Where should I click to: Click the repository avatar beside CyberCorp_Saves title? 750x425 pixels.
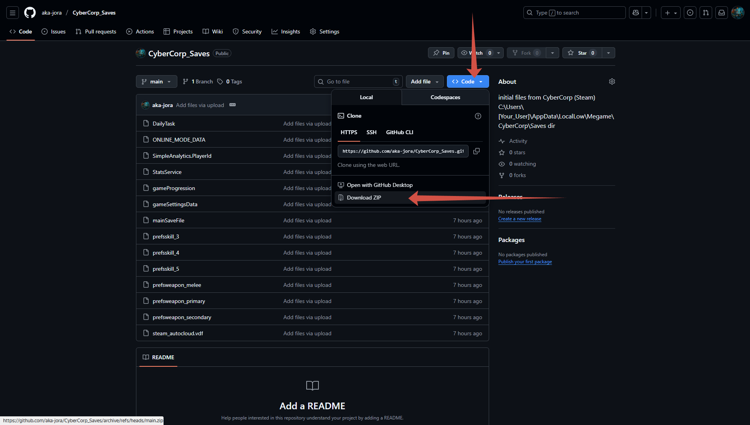[140, 53]
